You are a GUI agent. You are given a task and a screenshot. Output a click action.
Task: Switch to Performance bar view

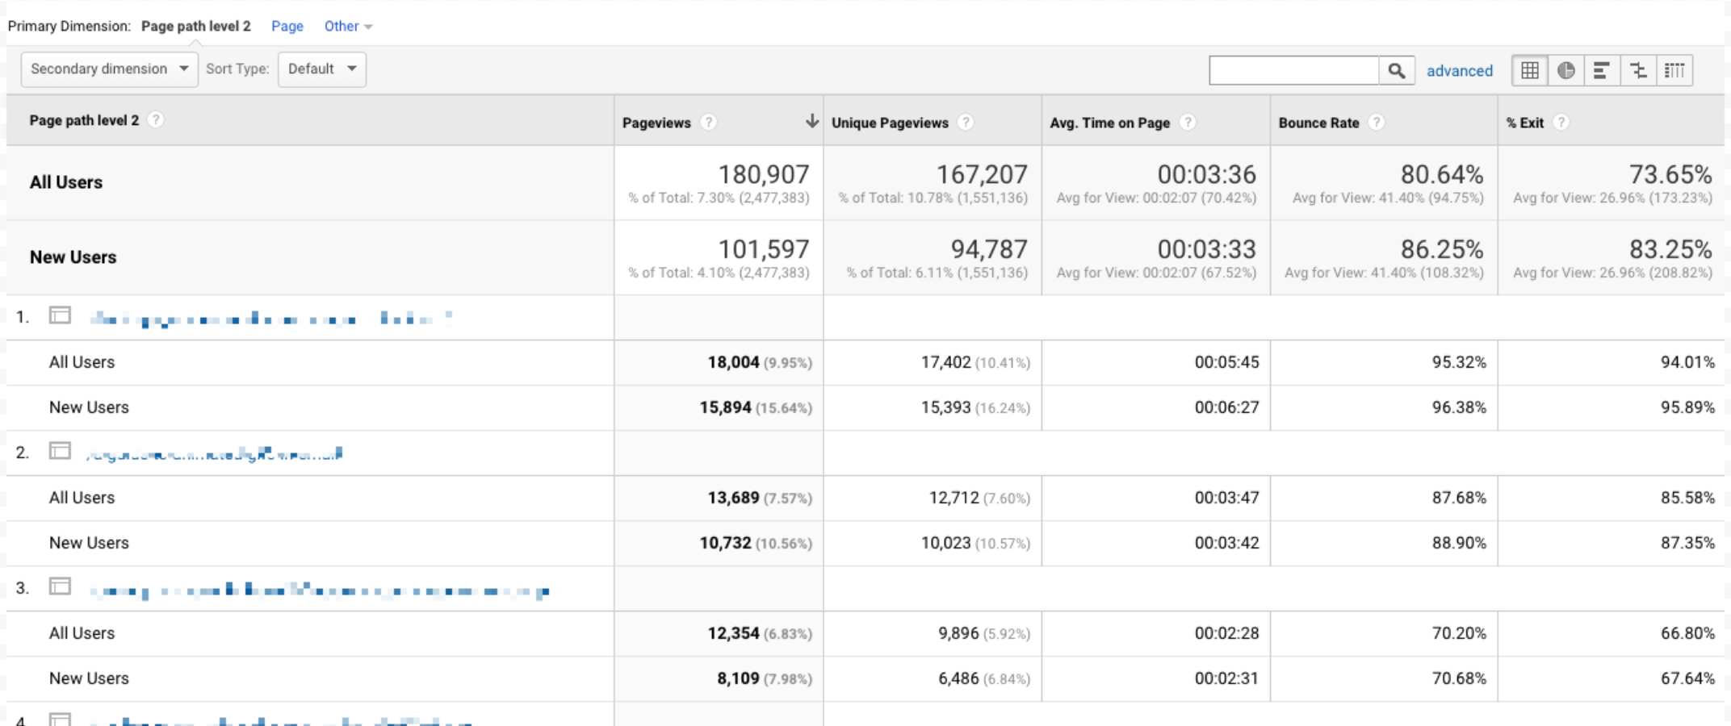pos(1602,70)
